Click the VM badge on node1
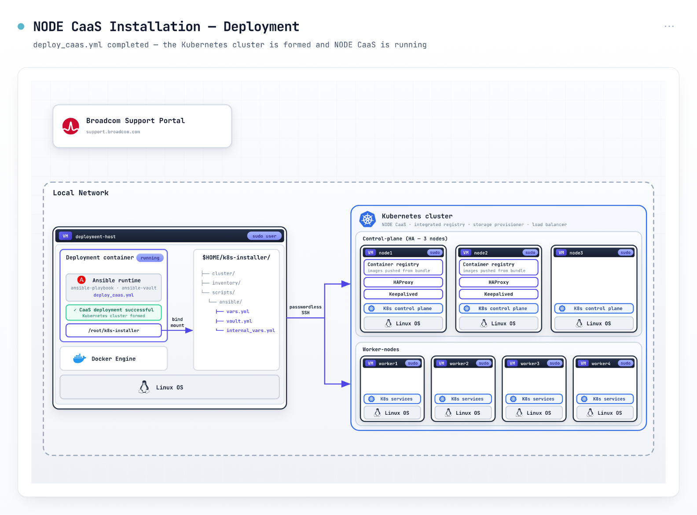 pyautogui.click(x=371, y=252)
